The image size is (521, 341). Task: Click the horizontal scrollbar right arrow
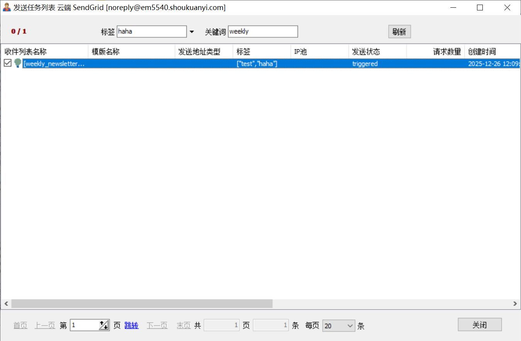[515, 304]
